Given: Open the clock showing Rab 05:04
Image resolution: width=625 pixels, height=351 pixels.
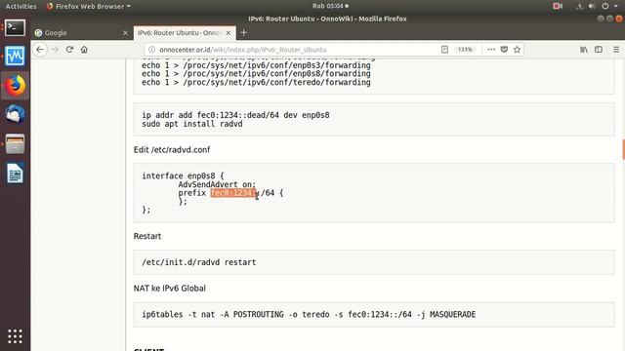Looking at the screenshot, I should pyautogui.click(x=330, y=6).
